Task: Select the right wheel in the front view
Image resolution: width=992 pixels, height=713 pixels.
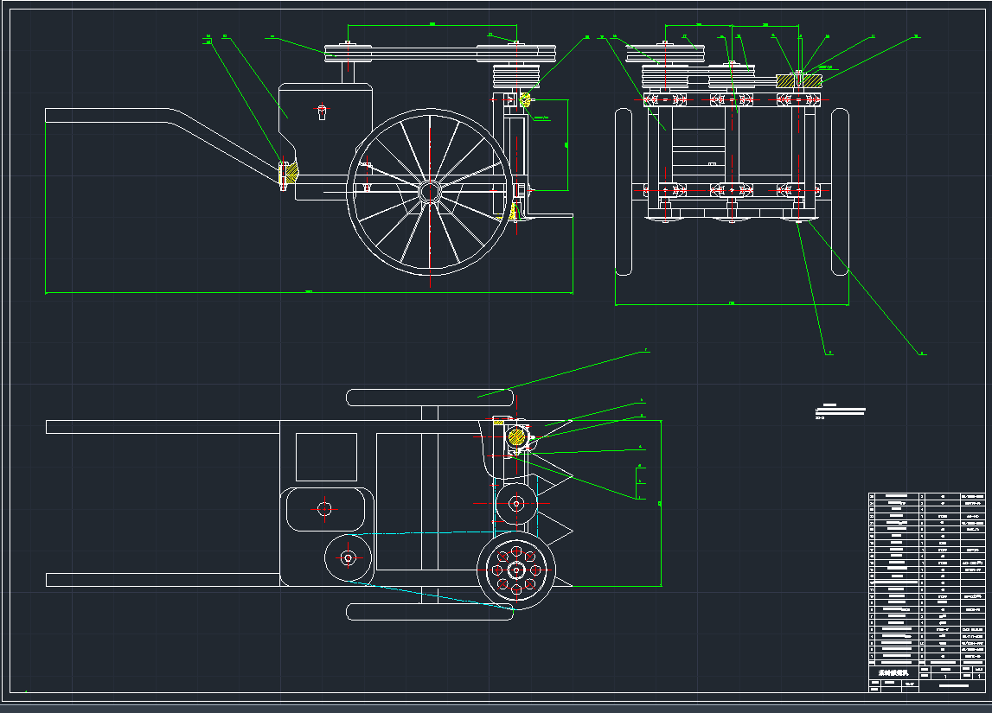Action: point(840,192)
